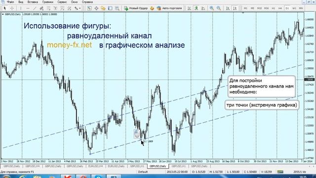Toggle the Terminal panel

(110, 8)
